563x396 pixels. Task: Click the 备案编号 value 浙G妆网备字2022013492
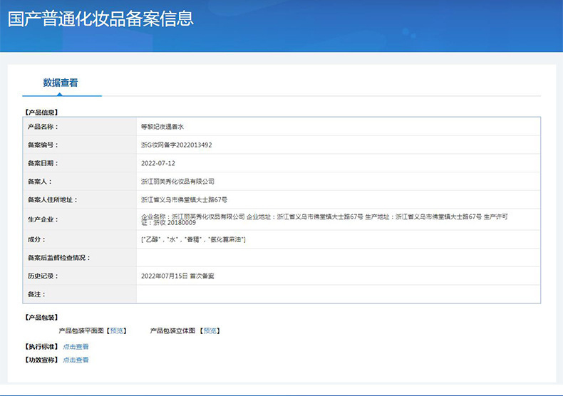(x=176, y=145)
